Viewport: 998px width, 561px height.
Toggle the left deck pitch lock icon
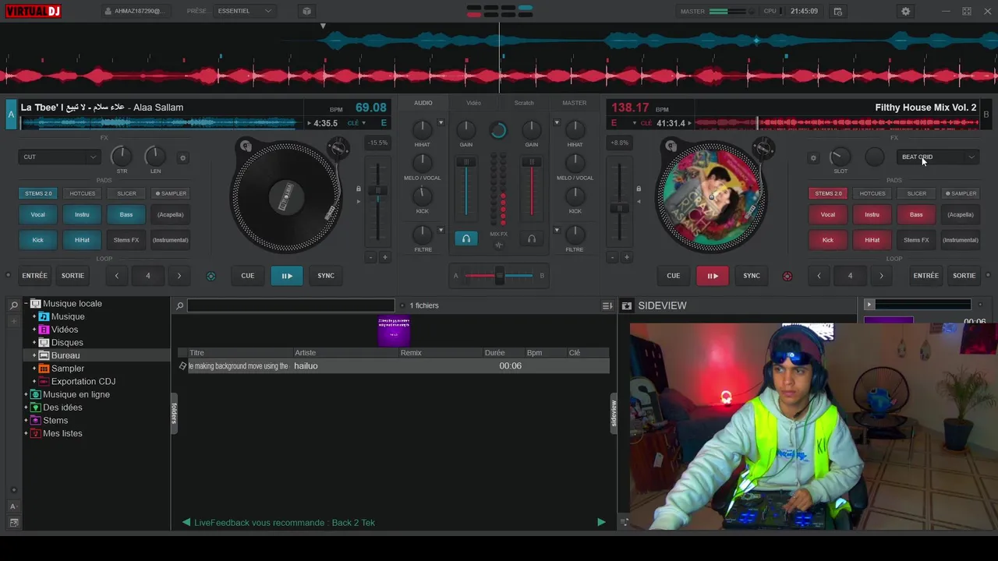[359, 189]
